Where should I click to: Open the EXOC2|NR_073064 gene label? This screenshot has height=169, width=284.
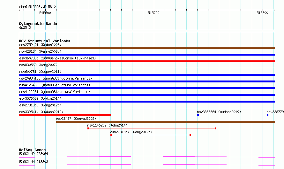point(34,154)
